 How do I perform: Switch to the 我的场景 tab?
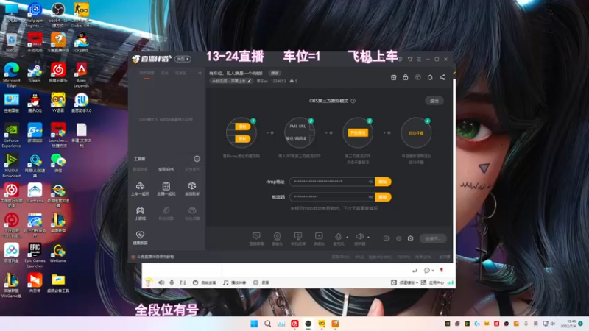click(x=147, y=73)
